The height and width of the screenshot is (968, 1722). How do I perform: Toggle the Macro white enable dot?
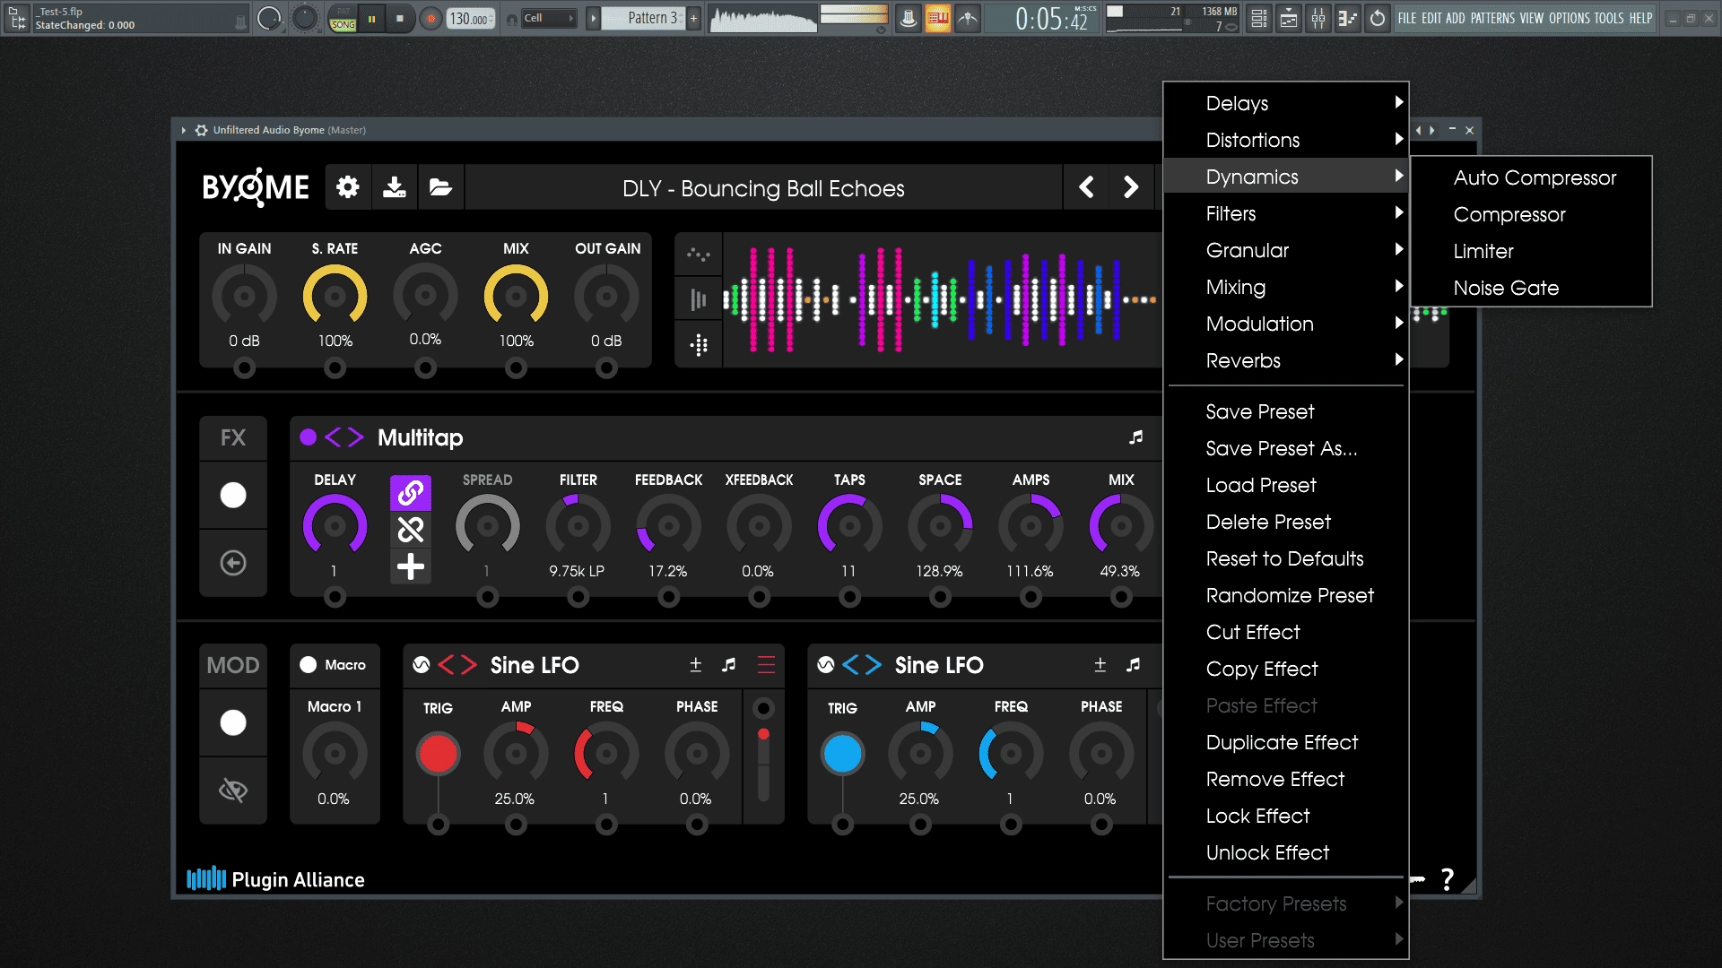tap(308, 665)
